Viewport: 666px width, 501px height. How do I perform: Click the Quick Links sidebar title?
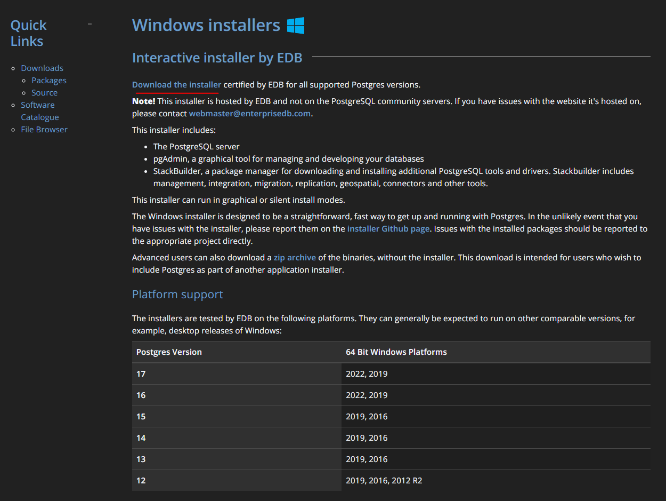[x=29, y=33]
